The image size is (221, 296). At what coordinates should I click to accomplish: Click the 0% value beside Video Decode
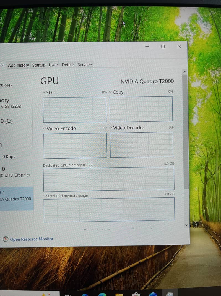coord(171,127)
